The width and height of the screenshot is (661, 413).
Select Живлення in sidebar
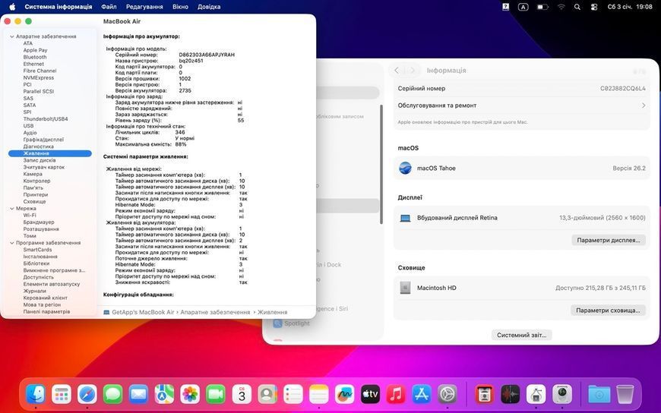[x=49, y=153]
